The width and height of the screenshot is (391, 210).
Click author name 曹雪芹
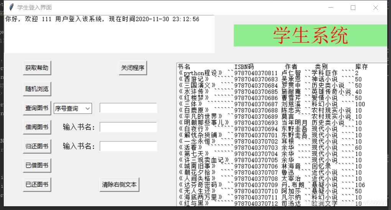(291, 98)
